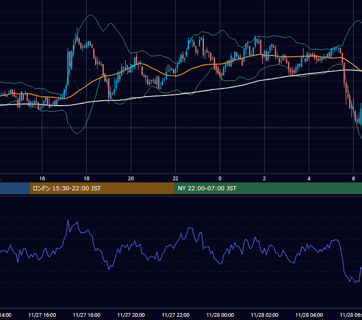The image size is (362, 320).
Task: Select the 22 hour label on the price chart axis
Action: pos(176,179)
